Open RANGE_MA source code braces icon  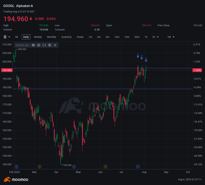[44, 45]
